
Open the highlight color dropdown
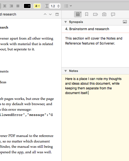click(x=37, y=6)
